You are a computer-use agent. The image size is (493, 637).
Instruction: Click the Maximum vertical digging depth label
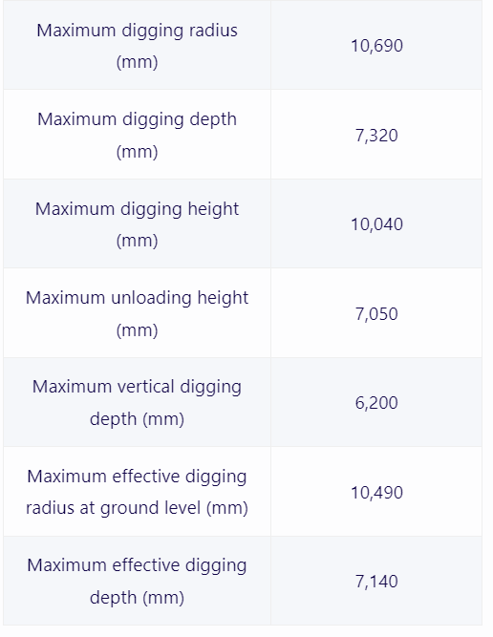click(x=137, y=403)
